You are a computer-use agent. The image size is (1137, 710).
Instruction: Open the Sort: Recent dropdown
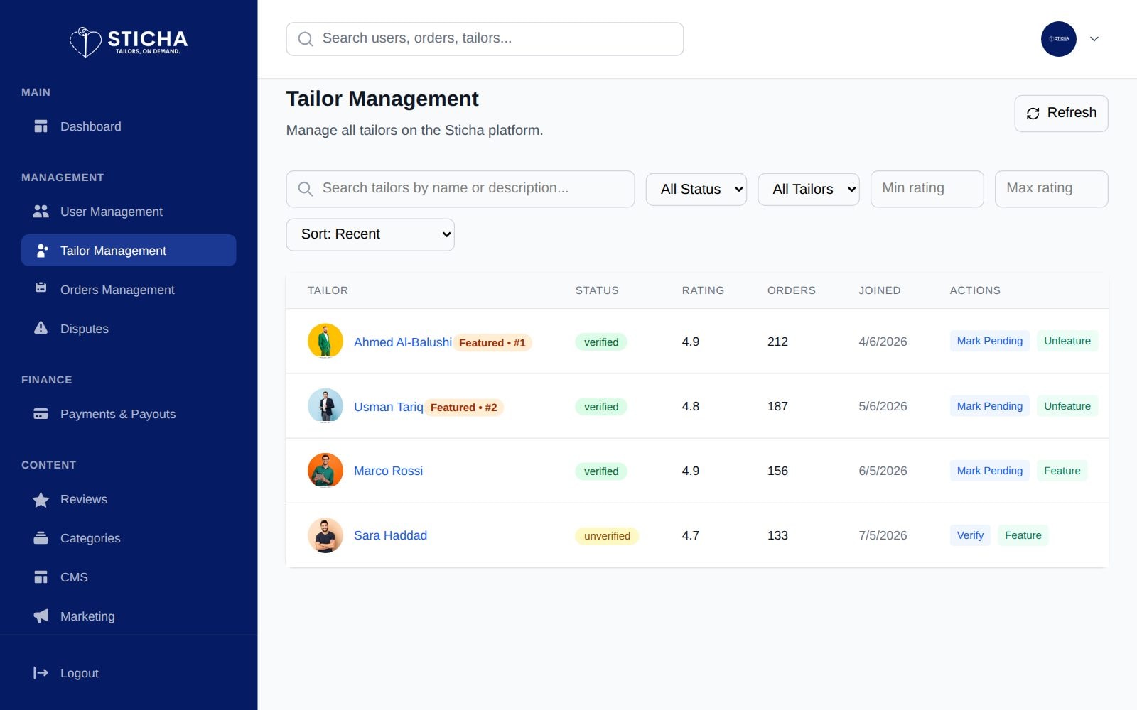coord(370,234)
